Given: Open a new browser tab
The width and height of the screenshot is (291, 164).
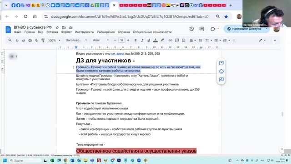Looking at the screenshot, I should (231, 5).
